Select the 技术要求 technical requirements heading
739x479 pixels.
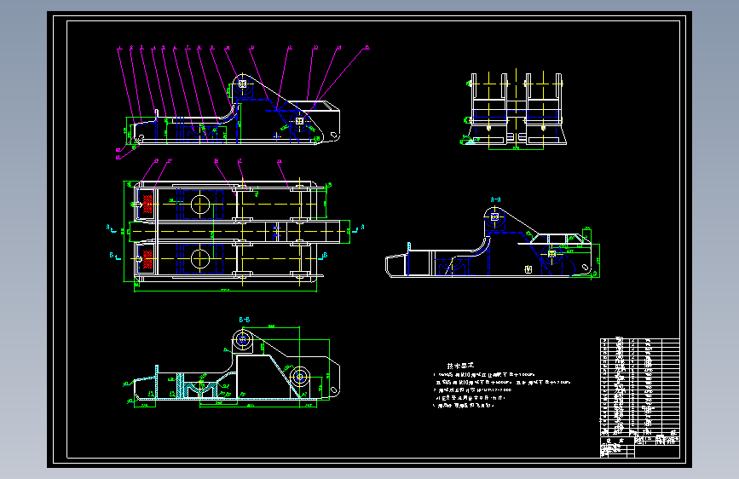click(460, 366)
